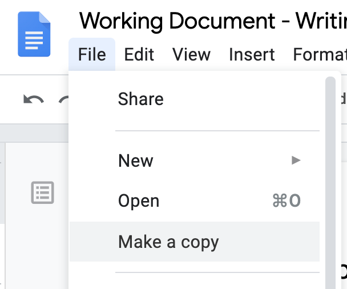Click the horizontal ruler strip below toolbar
347x289 pixels.
pos(34,134)
